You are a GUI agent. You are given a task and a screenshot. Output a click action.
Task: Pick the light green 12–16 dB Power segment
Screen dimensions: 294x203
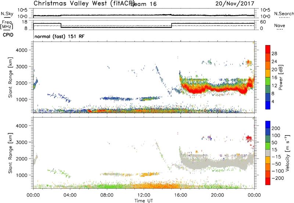(x=268, y=81)
